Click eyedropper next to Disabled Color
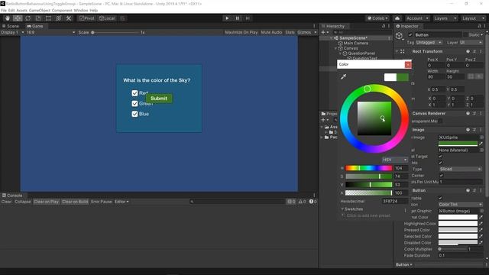489x275 pixels. coord(481,243)
